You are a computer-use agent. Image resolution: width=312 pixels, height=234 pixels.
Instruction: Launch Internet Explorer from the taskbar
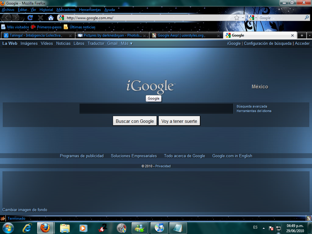tap(27, 228)
